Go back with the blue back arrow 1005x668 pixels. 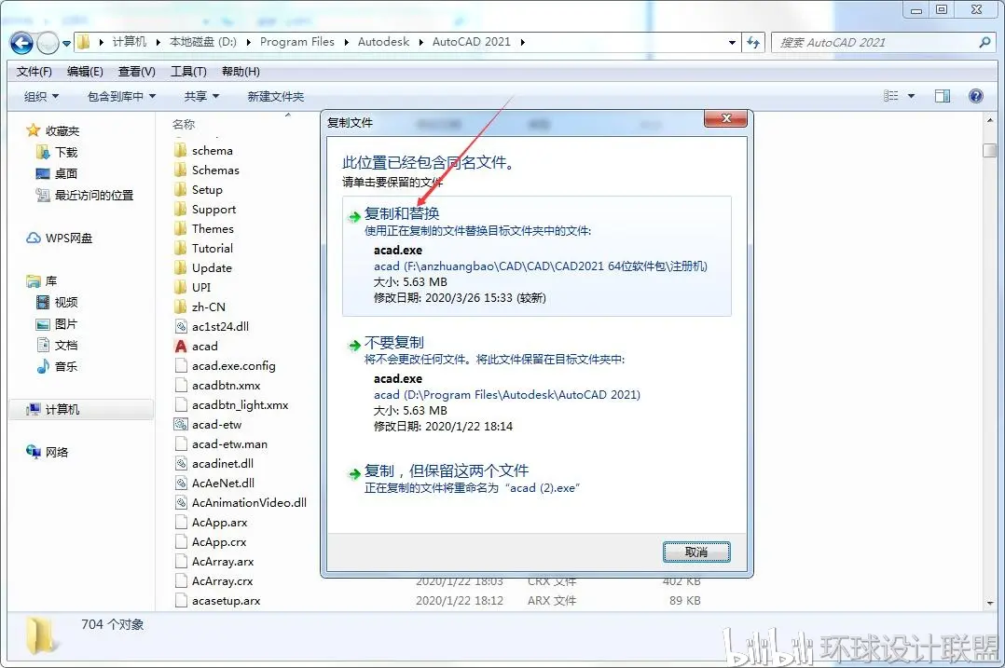[21, 43]
